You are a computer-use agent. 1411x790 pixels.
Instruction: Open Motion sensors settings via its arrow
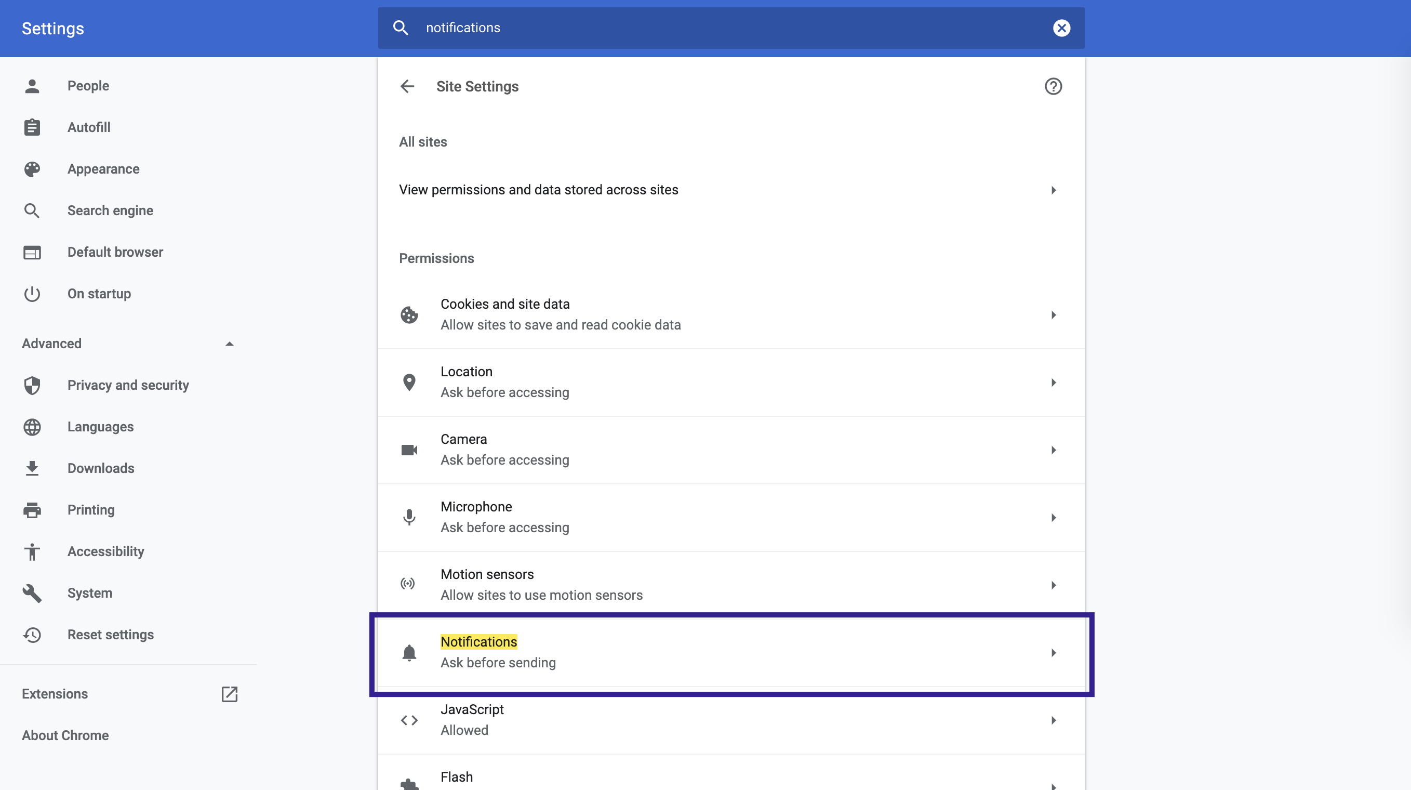[x=1054, y=585]
